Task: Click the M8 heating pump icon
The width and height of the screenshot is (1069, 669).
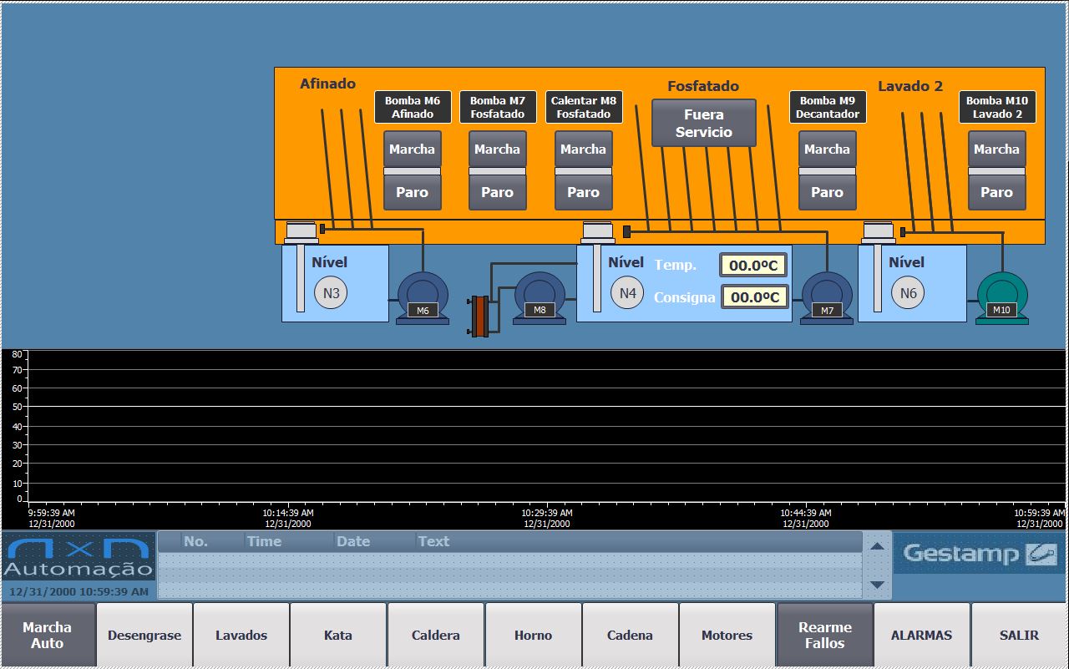Action: 540,296
